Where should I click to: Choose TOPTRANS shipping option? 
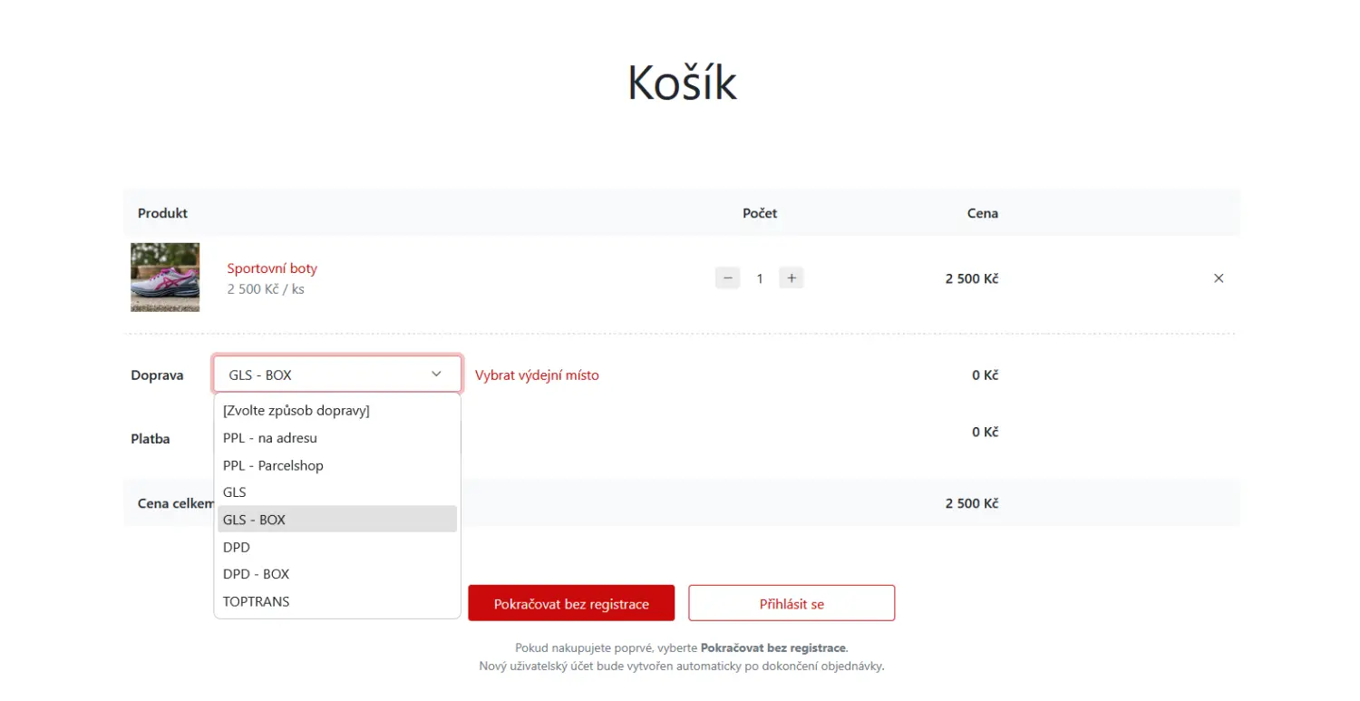click(x=257, y=601)
